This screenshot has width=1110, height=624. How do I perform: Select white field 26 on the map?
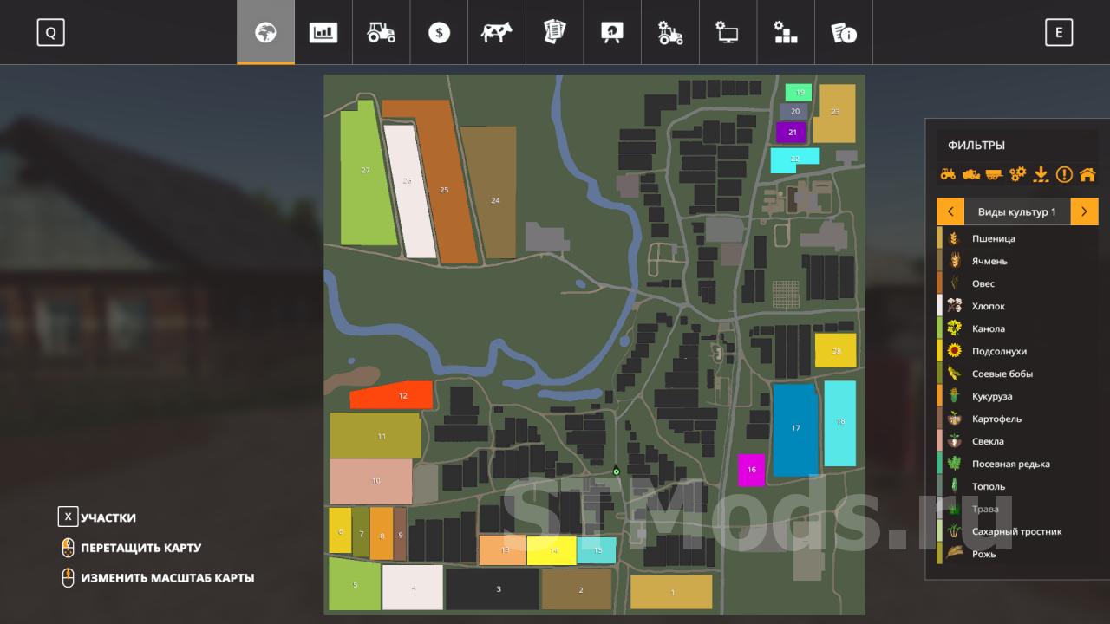[409, 191]
